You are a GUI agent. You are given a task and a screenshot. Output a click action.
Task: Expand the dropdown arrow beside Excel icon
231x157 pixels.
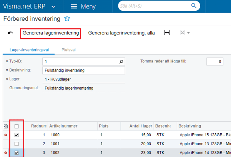point(188,33)
